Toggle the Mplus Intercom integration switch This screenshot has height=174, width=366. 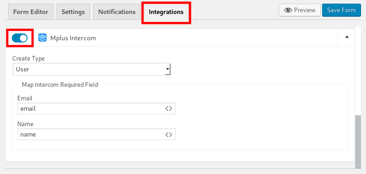point(19,38)
